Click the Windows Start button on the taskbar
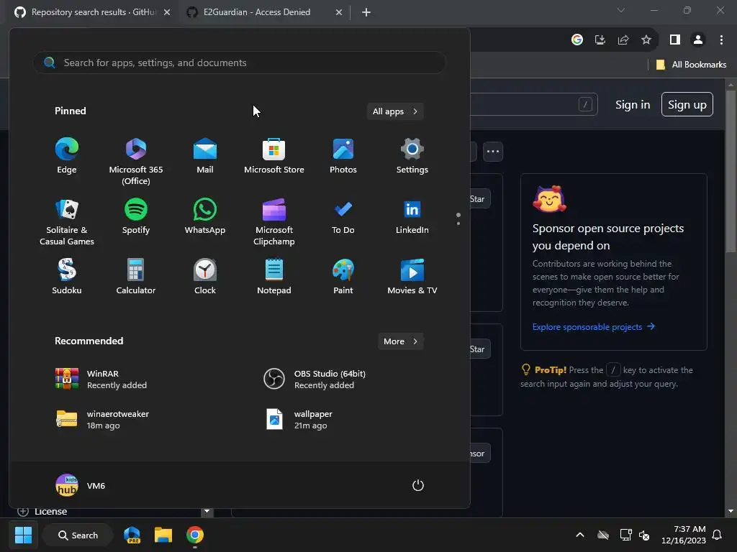 (23, 535)
